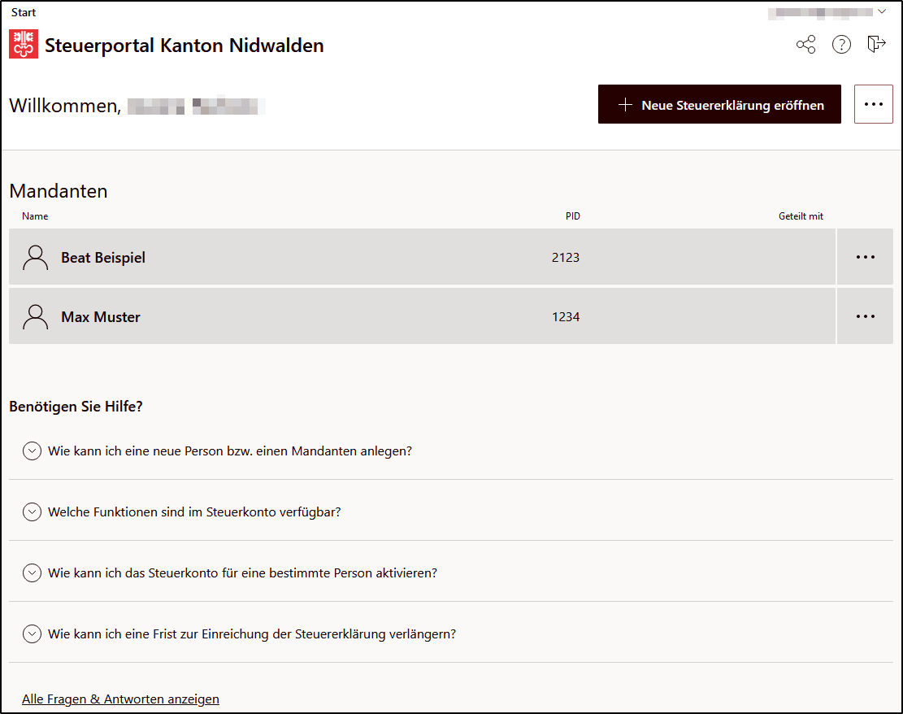
Task: Click the Steuerportal Kanton Nidwalden title
Action: click(x=185, y=46)
